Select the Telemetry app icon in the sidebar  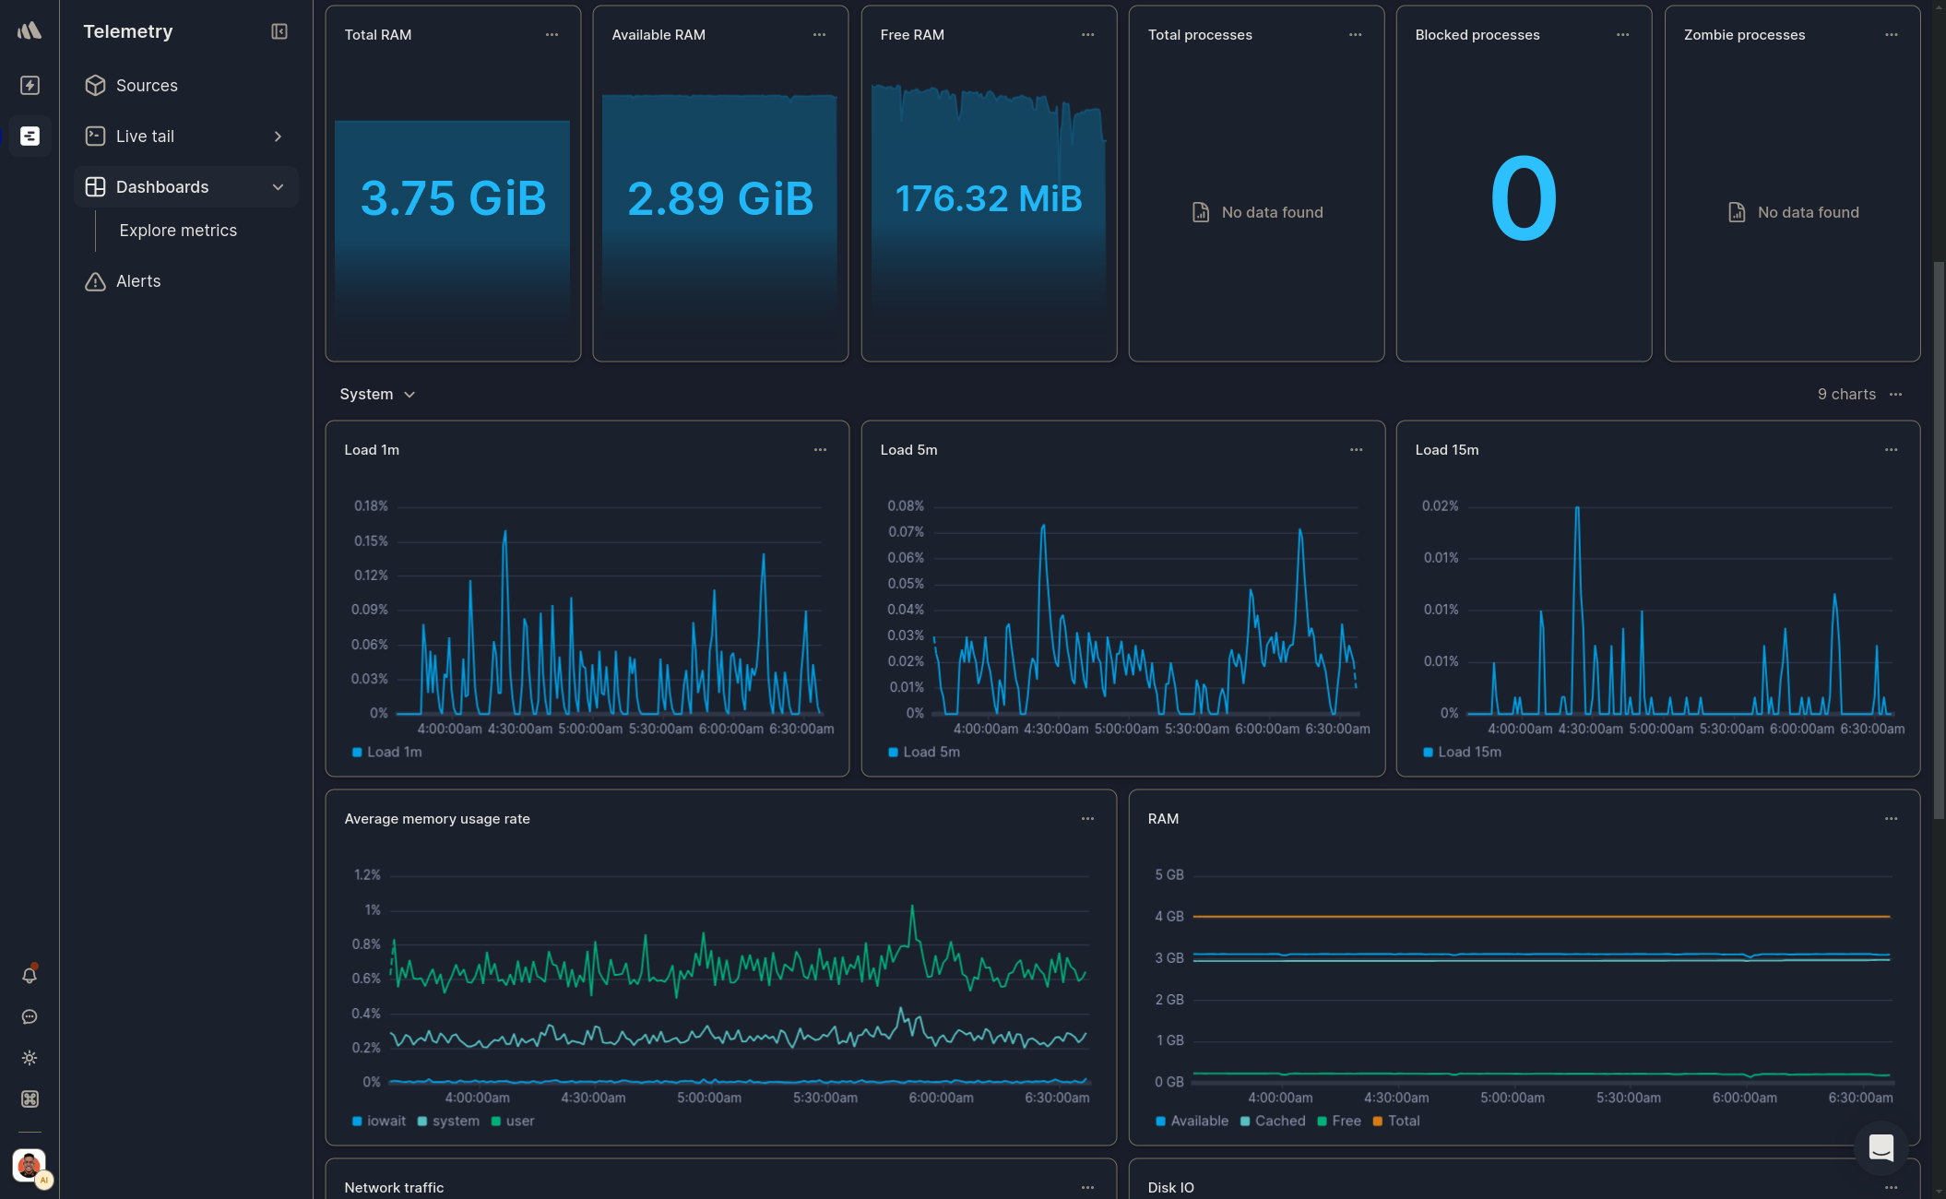point(30,136)
